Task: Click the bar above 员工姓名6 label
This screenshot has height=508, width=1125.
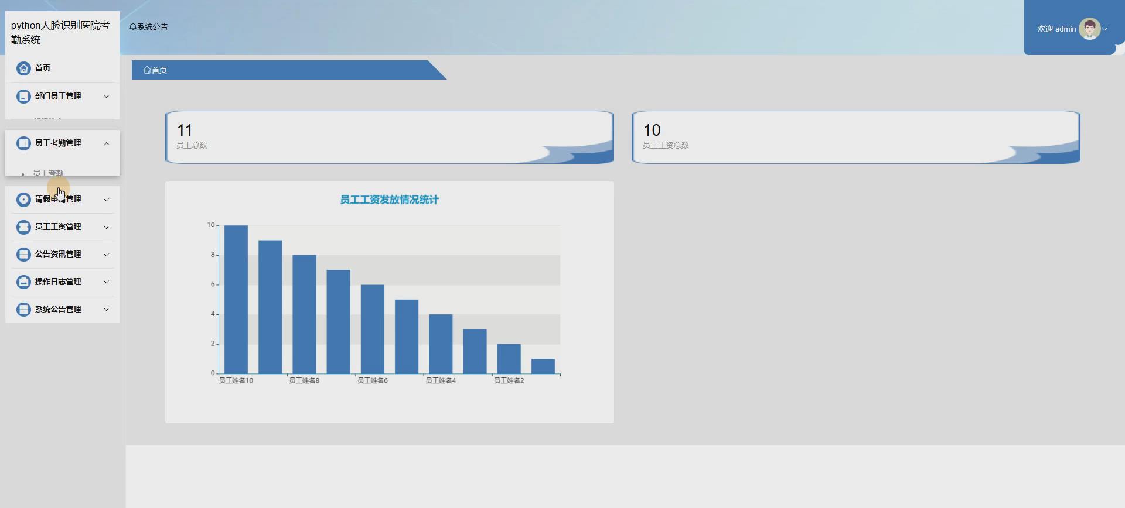Action: tap(373, 329)
